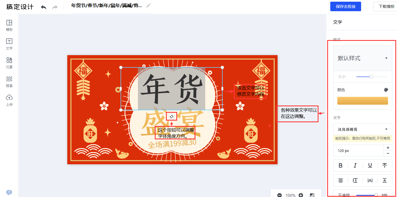Expand the 汉仪劲楷简 font dropdown
Screen dimensions: 397x197
click(x=363, y=129)
